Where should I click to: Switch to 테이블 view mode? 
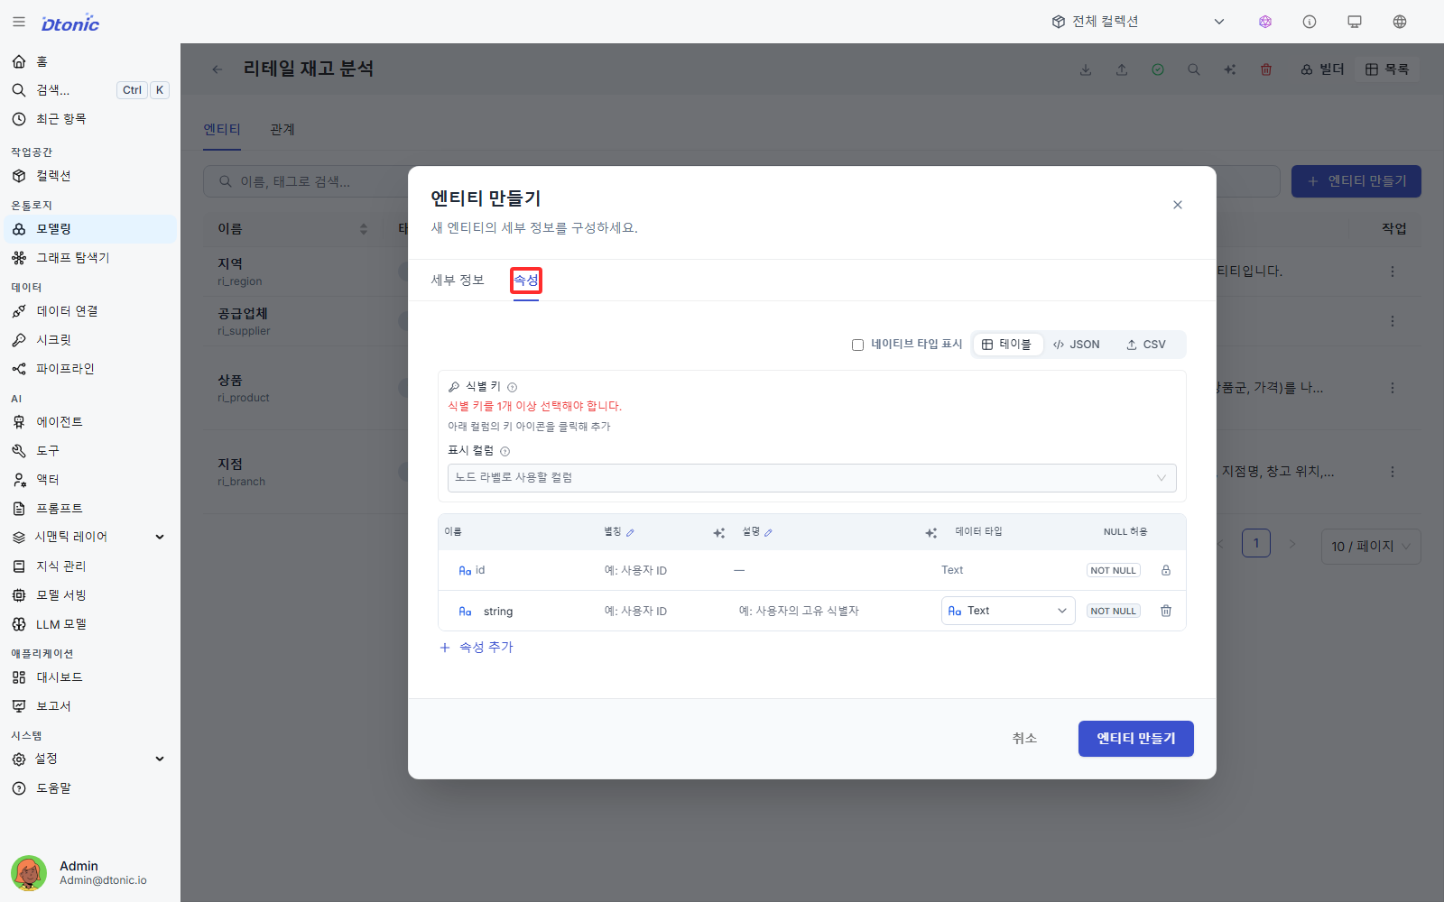(x=1007, y=345)
